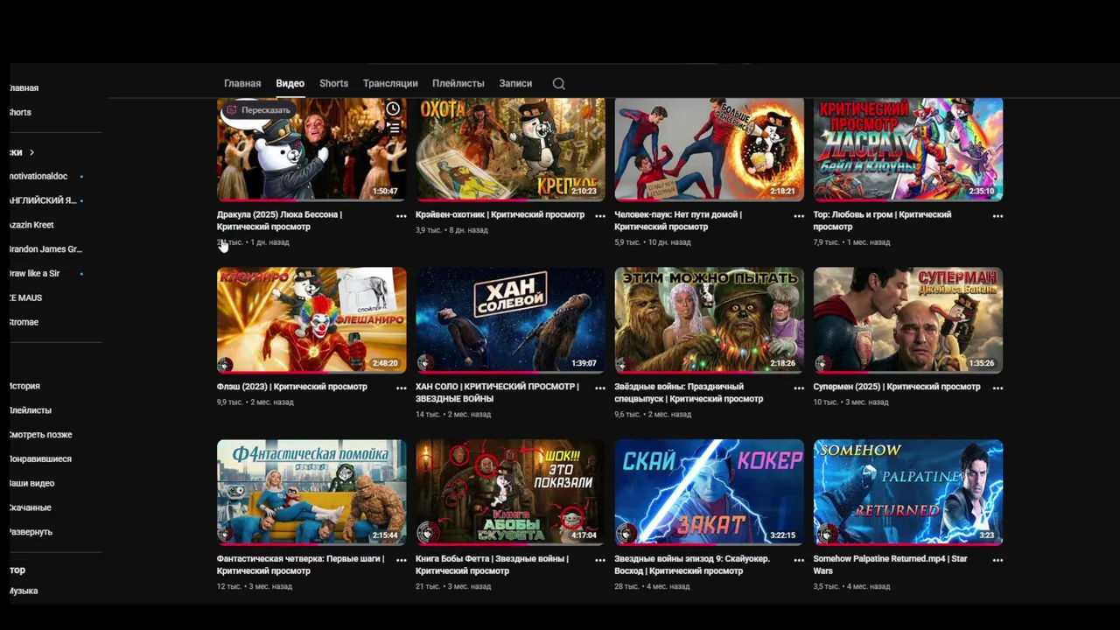Screen dimensions: 1120x630
Task: Open Плейлисты in the left sidebar
Action: (x=30, y=410)
